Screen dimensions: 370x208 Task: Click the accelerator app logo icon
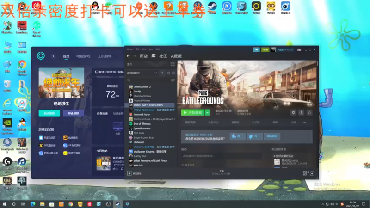[x=41, y=56]
